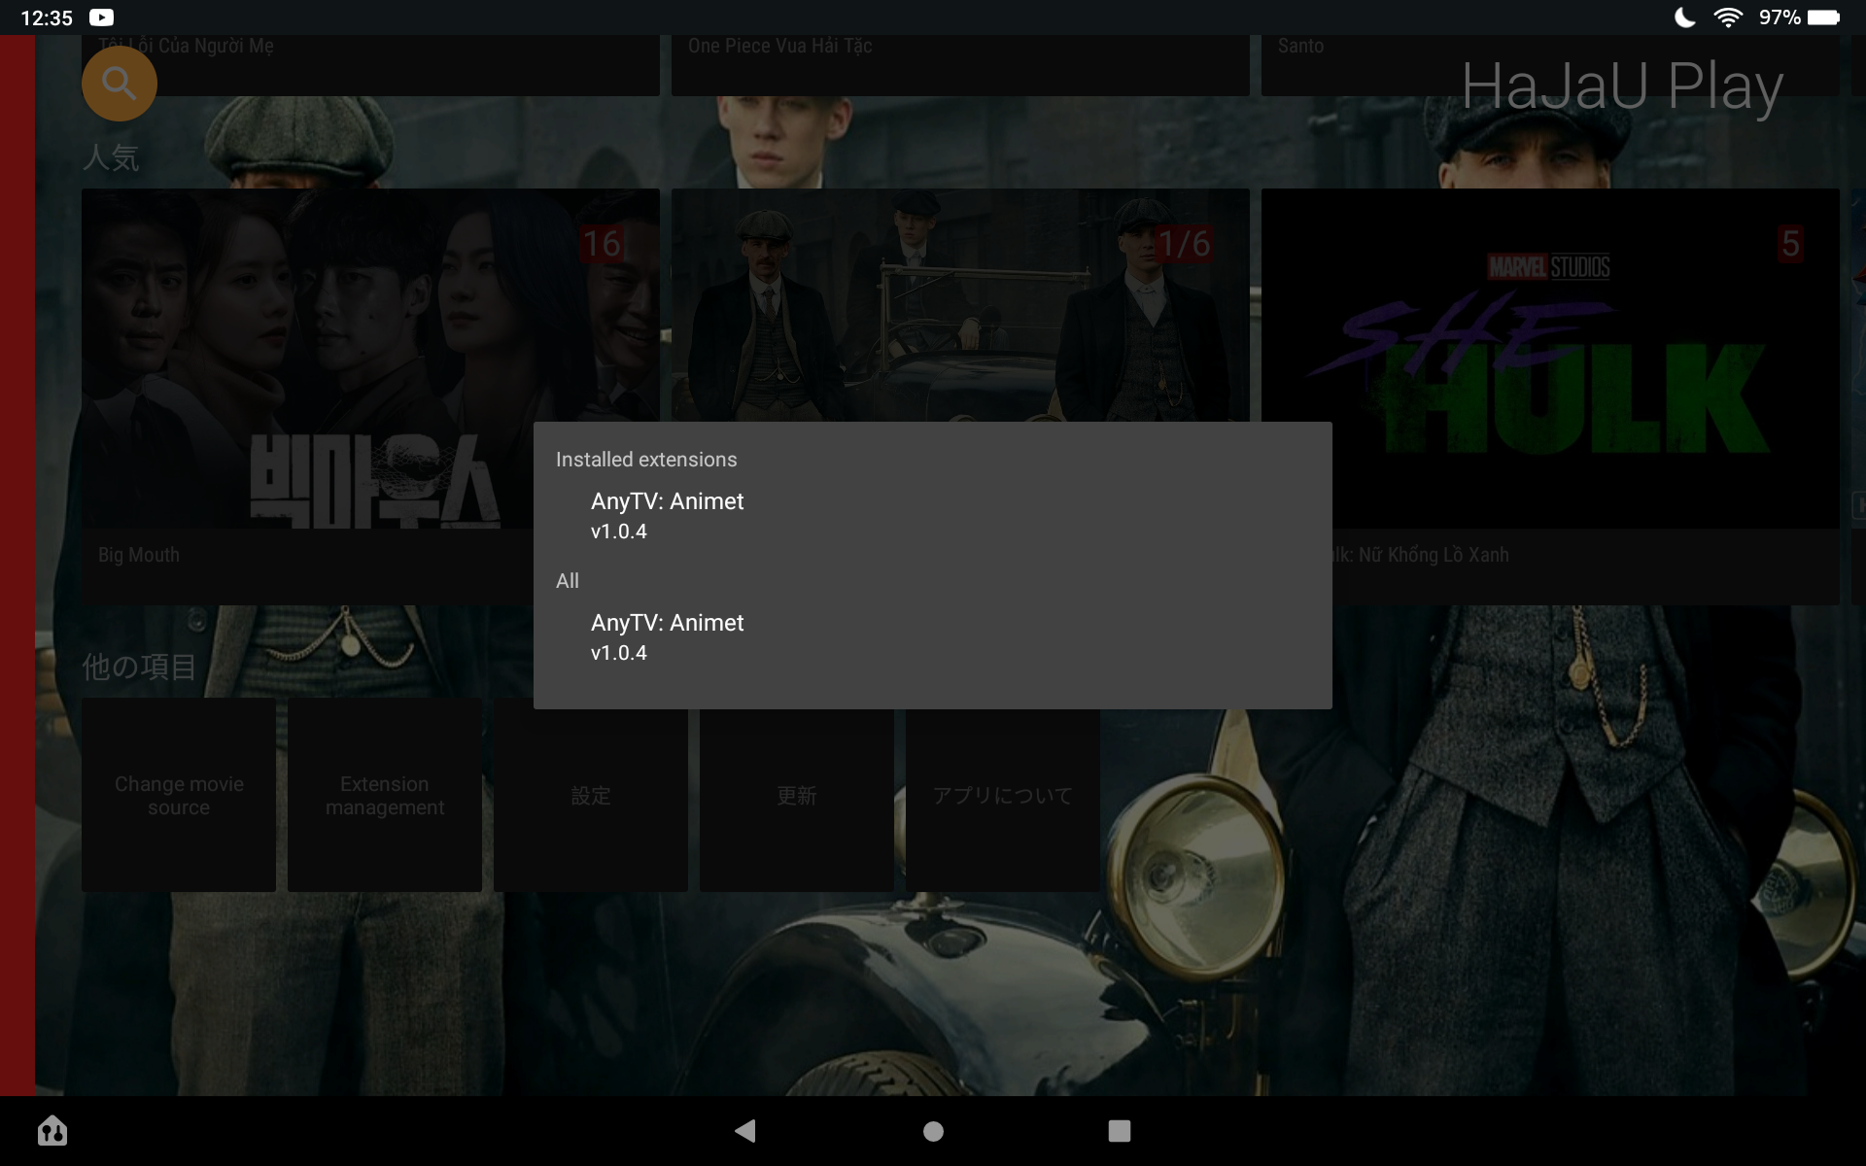Tap the orange search icon
Screen dimensions: 1866x1166
pos(119,84)
